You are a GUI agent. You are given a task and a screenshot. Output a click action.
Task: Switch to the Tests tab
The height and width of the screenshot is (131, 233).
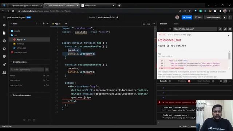click(x=176, y=24)
